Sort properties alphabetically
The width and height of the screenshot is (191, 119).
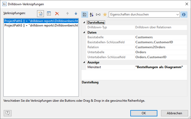[x=92, y=14]
